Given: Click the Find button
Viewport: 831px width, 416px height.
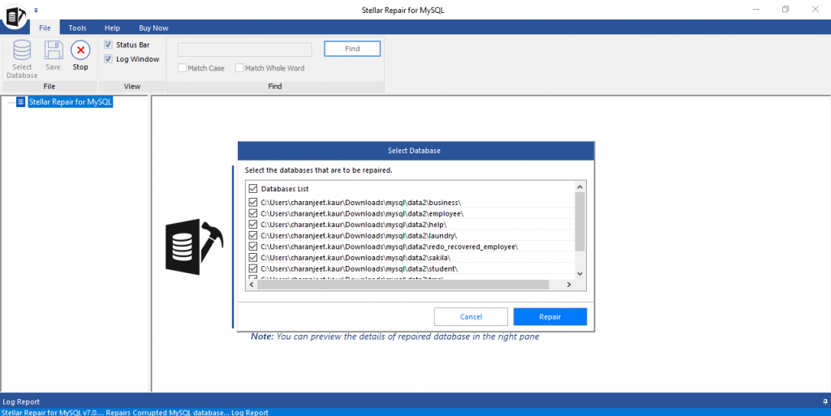Looking at the screenshot, I should tap(352, 49).
